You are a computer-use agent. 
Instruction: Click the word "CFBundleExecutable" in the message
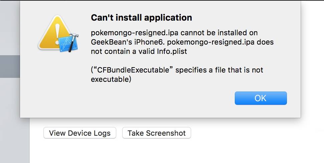click(134, 70)
